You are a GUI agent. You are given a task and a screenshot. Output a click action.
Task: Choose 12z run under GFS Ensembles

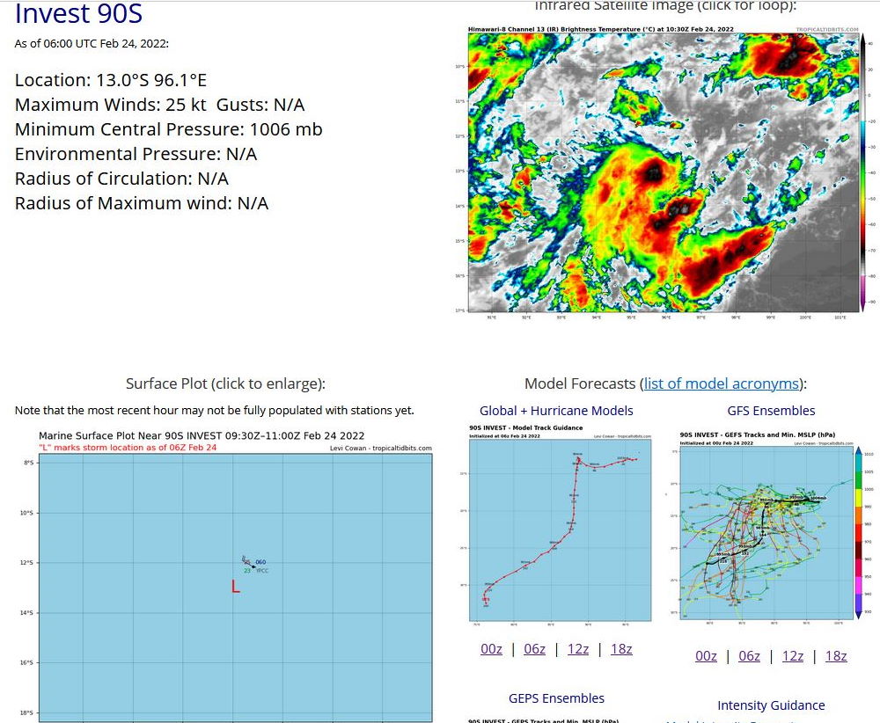pyautogui.click(x=792, y=656)
